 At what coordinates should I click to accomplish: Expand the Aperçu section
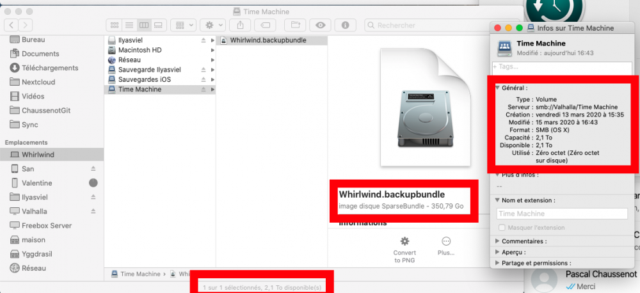pos(498,252)
